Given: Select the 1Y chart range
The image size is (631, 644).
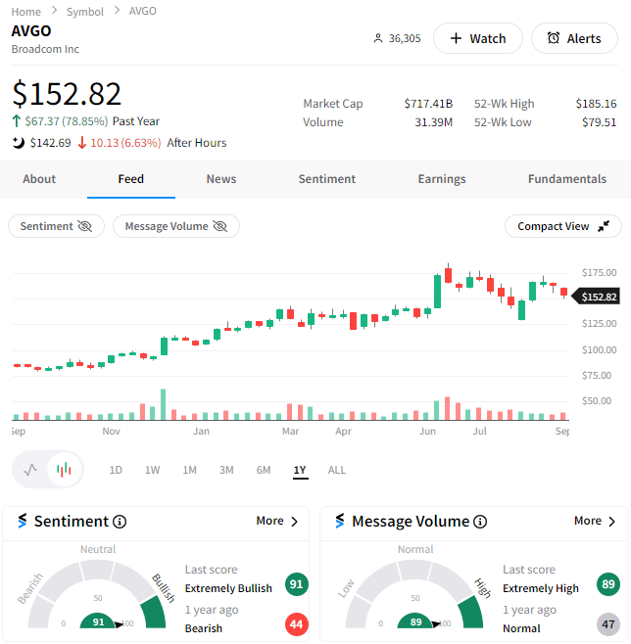Looking at the screenshot, I should 300,470.
